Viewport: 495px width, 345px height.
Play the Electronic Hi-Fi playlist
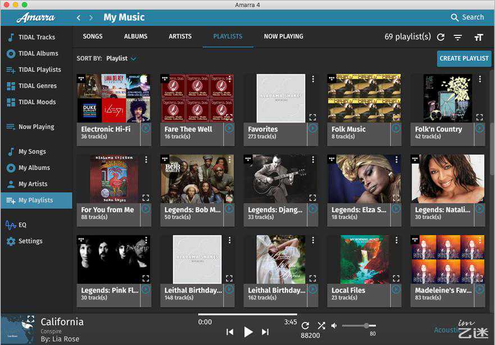coord(146,128)
